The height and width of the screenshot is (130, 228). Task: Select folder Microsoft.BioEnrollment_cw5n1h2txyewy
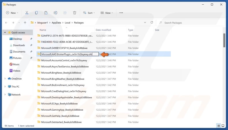coord(63,85)
